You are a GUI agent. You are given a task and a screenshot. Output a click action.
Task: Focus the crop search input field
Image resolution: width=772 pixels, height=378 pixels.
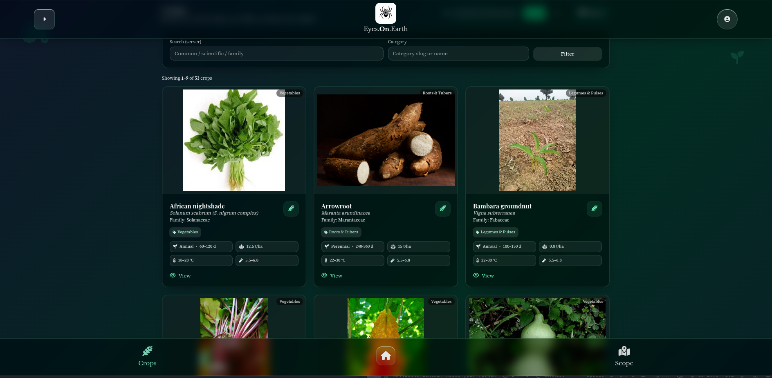[276, 54]
